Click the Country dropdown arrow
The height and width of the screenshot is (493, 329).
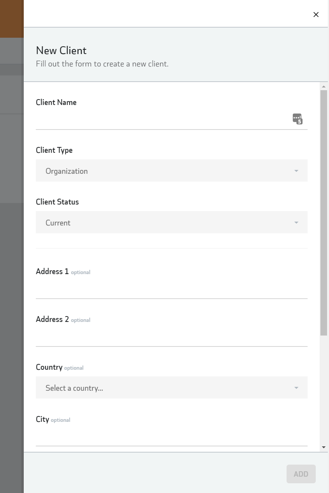click(x=296, y=388)
